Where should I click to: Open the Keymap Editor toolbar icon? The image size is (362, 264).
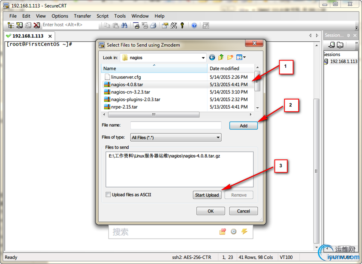pyautogui.click(x=174, y=25)
